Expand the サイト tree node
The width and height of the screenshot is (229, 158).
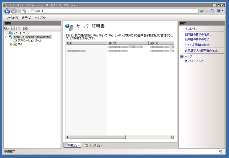(11, 45)
